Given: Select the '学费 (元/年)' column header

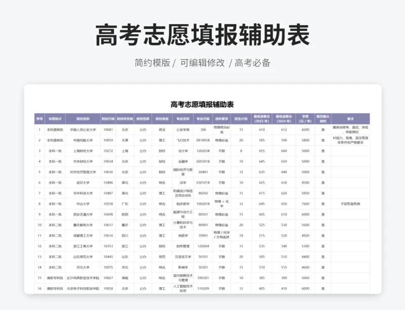Looking at the screenshot, I should [305, 119].
